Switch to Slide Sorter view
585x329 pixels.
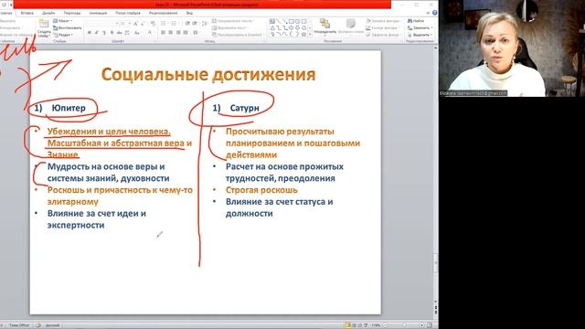(354, 325)
